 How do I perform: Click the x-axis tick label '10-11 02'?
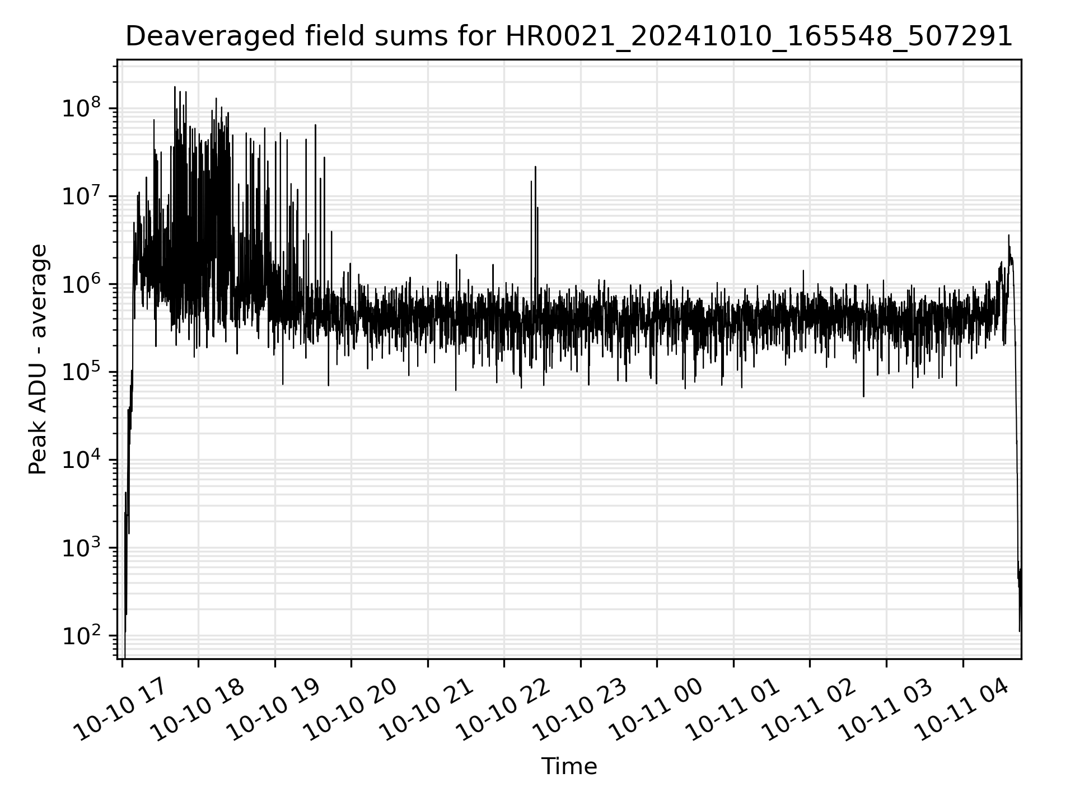point(810,710)
